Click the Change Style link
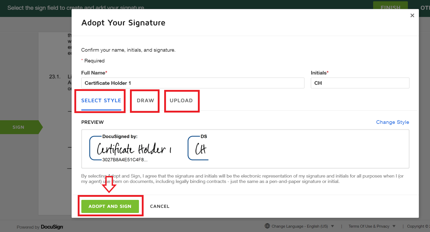 [392, 122]
